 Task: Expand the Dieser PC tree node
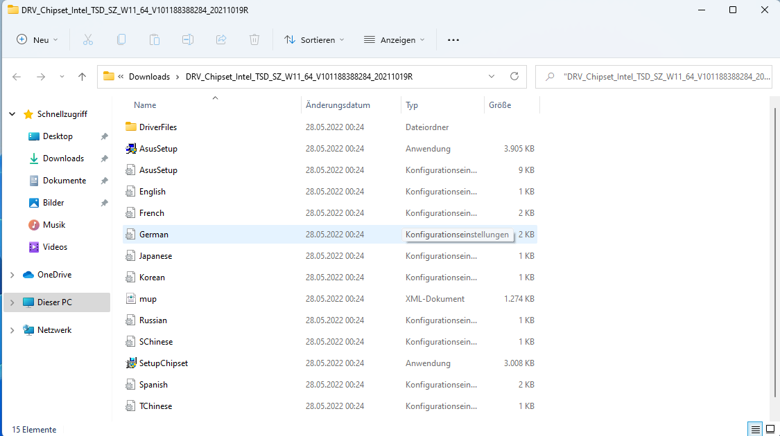(x=12, y=302)
